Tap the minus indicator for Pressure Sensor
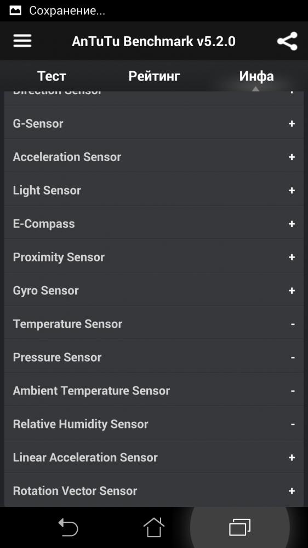 293,357
